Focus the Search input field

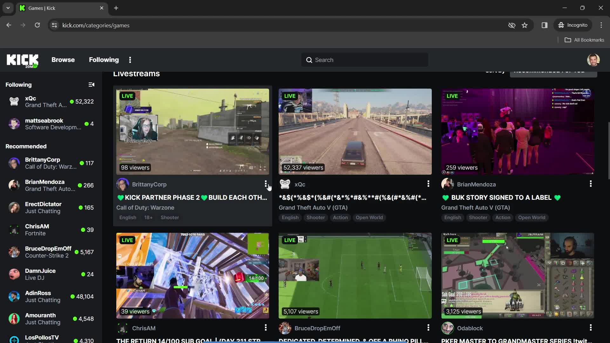pos(365,60)
